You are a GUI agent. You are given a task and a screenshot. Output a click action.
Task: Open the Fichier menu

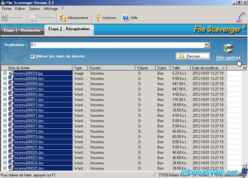(x=7, y=9)
